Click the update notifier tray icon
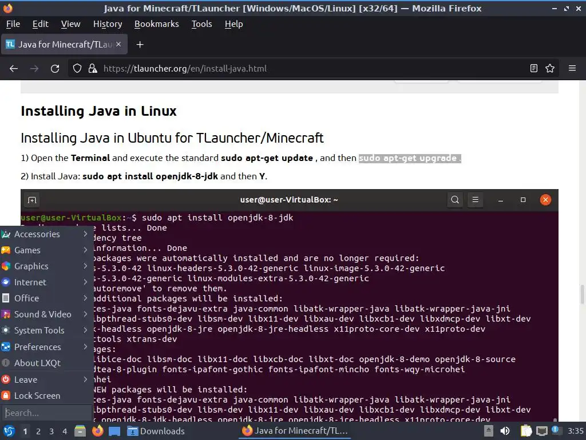Image resolution: width=586 pixels, height=440 pixels. point(556,431)
